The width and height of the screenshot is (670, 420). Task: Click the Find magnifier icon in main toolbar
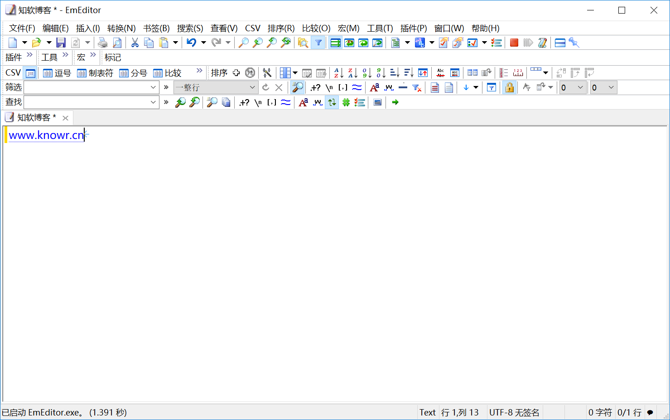click(243, 43)
